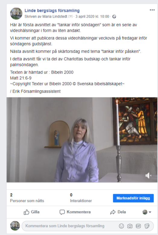The height and width of the screenshot is (235, 158).
Task: Click the Gilla thumbs-up button
Action: [x=31, y=212]
